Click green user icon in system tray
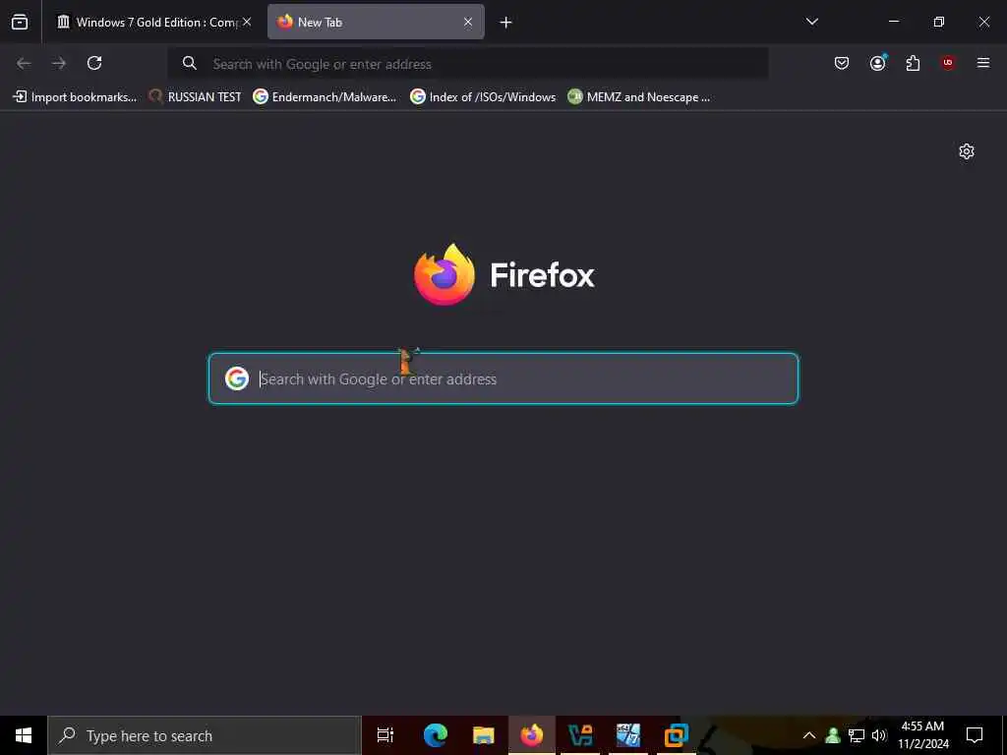The height and width of the screenshot is (755, 1007). (833, 735)
